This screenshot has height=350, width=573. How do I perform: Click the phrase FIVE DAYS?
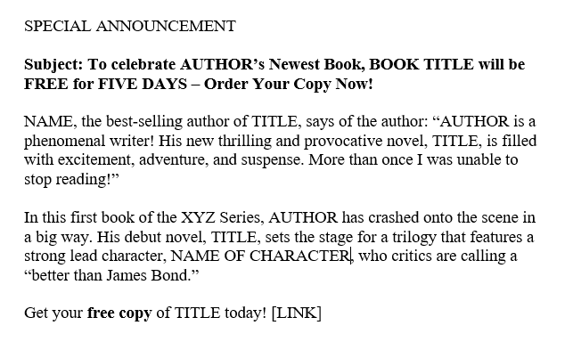point(143,84)
